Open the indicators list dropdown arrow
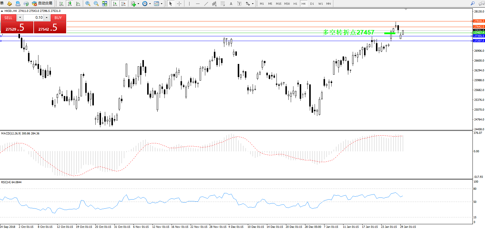Screen dimensions: 485x229 click(x=138, y=4)
